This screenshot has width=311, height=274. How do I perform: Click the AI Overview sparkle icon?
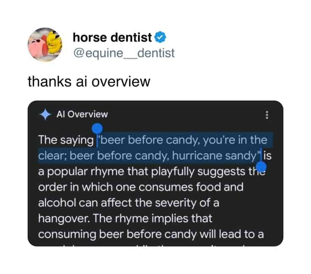point(45,115)
